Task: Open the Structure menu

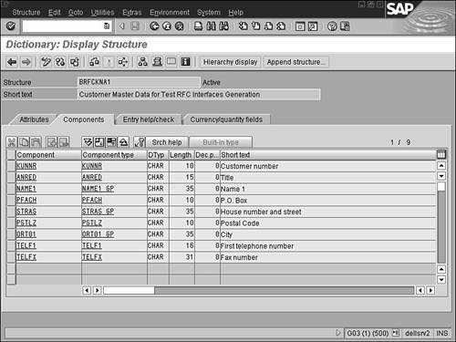Action: (x=26, y=13)
